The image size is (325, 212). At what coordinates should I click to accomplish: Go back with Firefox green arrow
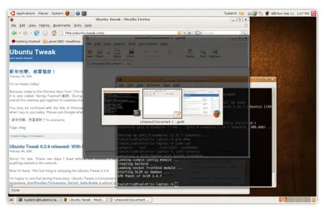pos(14,33)
